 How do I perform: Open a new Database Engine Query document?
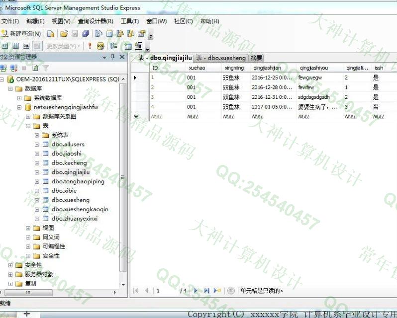tap(51, 34)
